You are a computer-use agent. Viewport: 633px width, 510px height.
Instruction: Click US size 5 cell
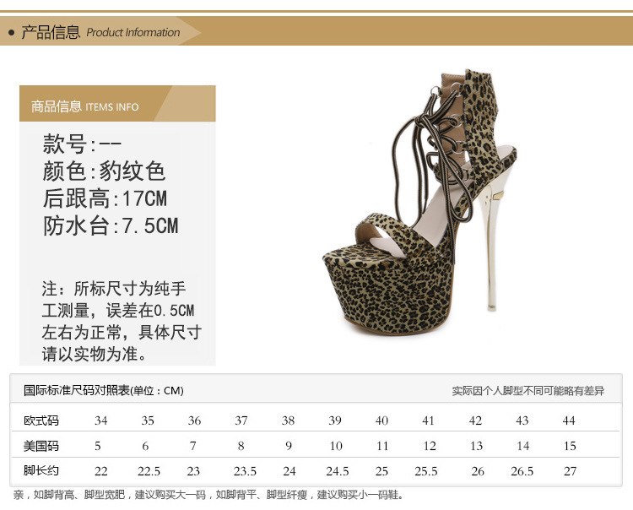97,446
